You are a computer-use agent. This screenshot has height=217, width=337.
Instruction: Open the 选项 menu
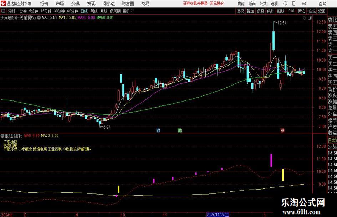(274, 4)
